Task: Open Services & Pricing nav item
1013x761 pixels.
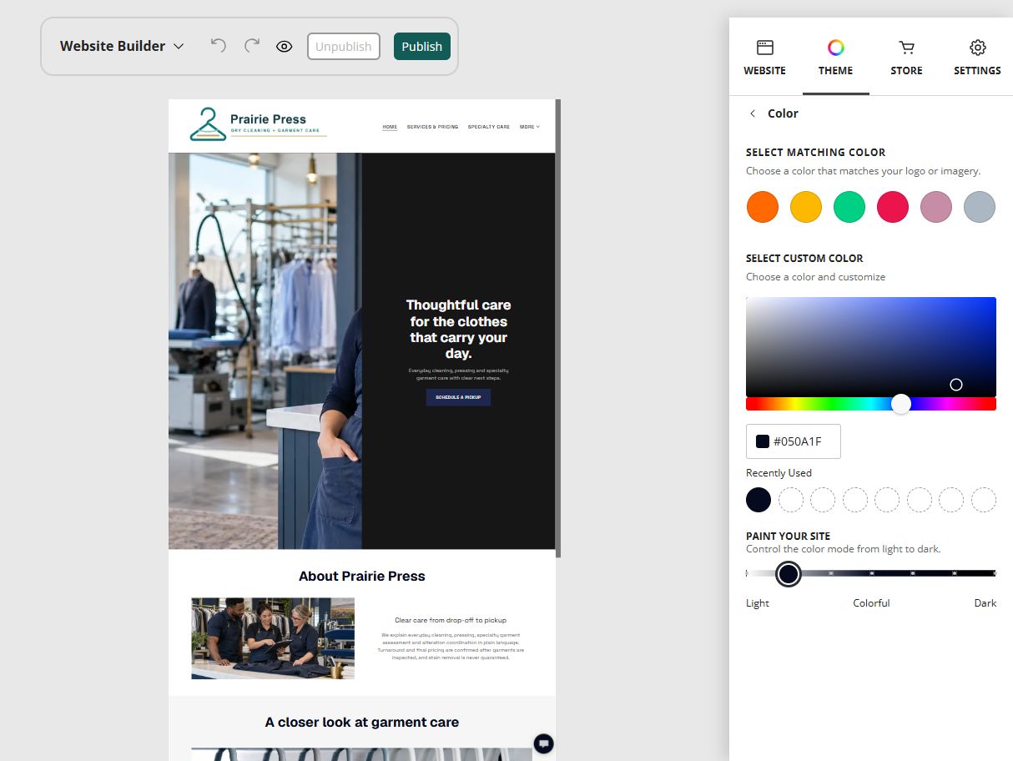Action: pyautogui.click(x=432, y=127)
